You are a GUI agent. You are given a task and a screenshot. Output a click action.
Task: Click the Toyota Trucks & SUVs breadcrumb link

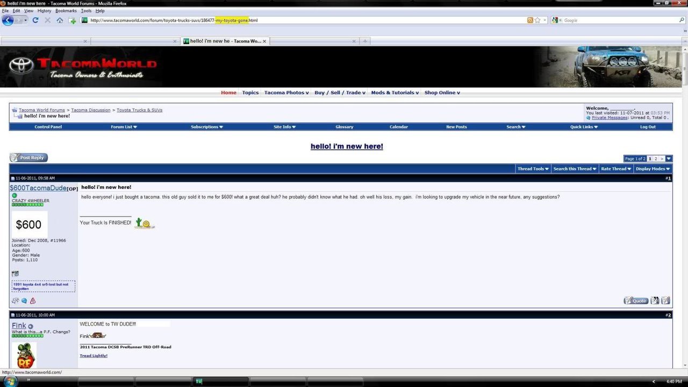pos(139,110)
